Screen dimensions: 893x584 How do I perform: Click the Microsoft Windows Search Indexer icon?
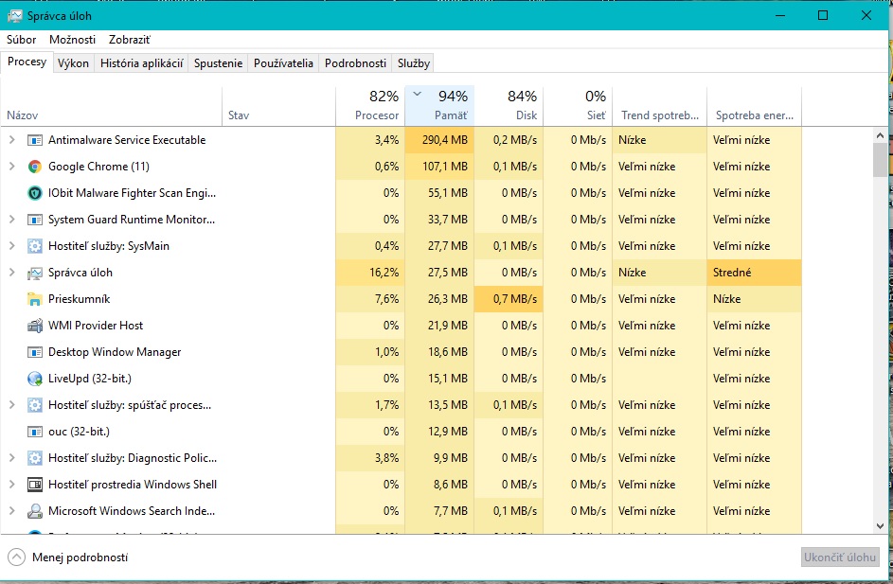(35, 511)
